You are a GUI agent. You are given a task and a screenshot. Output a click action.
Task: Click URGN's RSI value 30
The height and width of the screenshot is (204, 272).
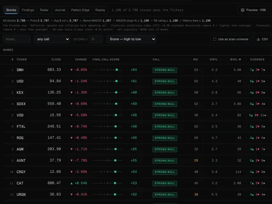(196, 195)
